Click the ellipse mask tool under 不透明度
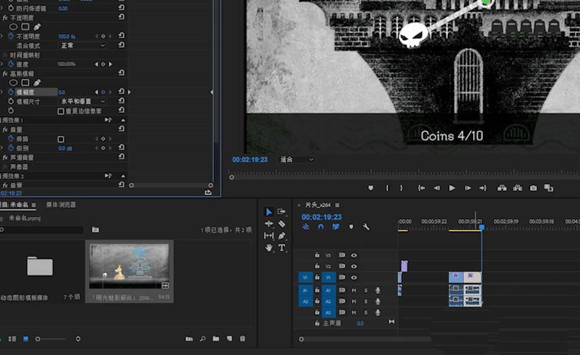The height and width of the screenshot is (355, 580). pos(13,27)
